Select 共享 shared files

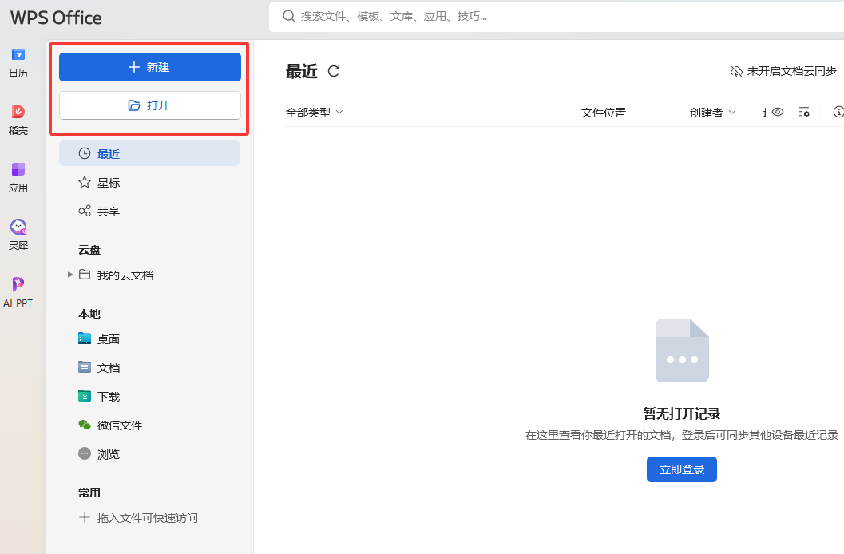149,212
